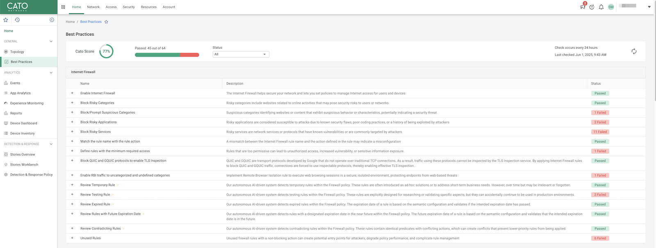Image resolution: width=656 pixels, height=248 pixels.
Task: Open the Network top menu
Action: [93, 7]
